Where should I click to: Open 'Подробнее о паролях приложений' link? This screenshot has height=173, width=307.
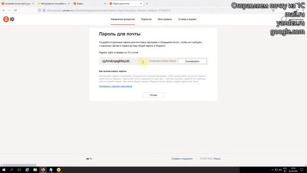point(116,86)
